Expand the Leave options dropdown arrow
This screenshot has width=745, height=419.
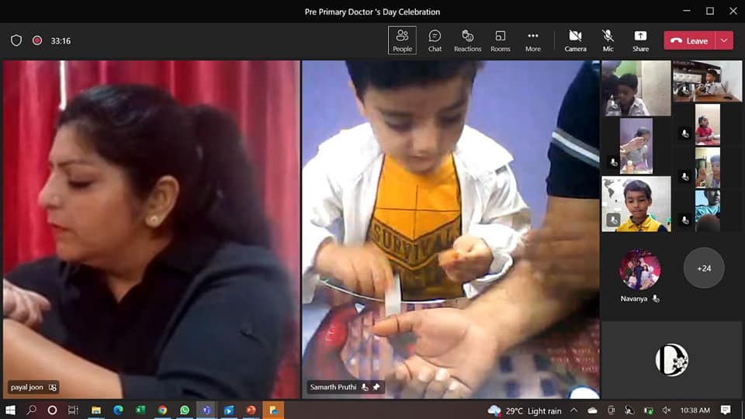click(x=724, y=41)
